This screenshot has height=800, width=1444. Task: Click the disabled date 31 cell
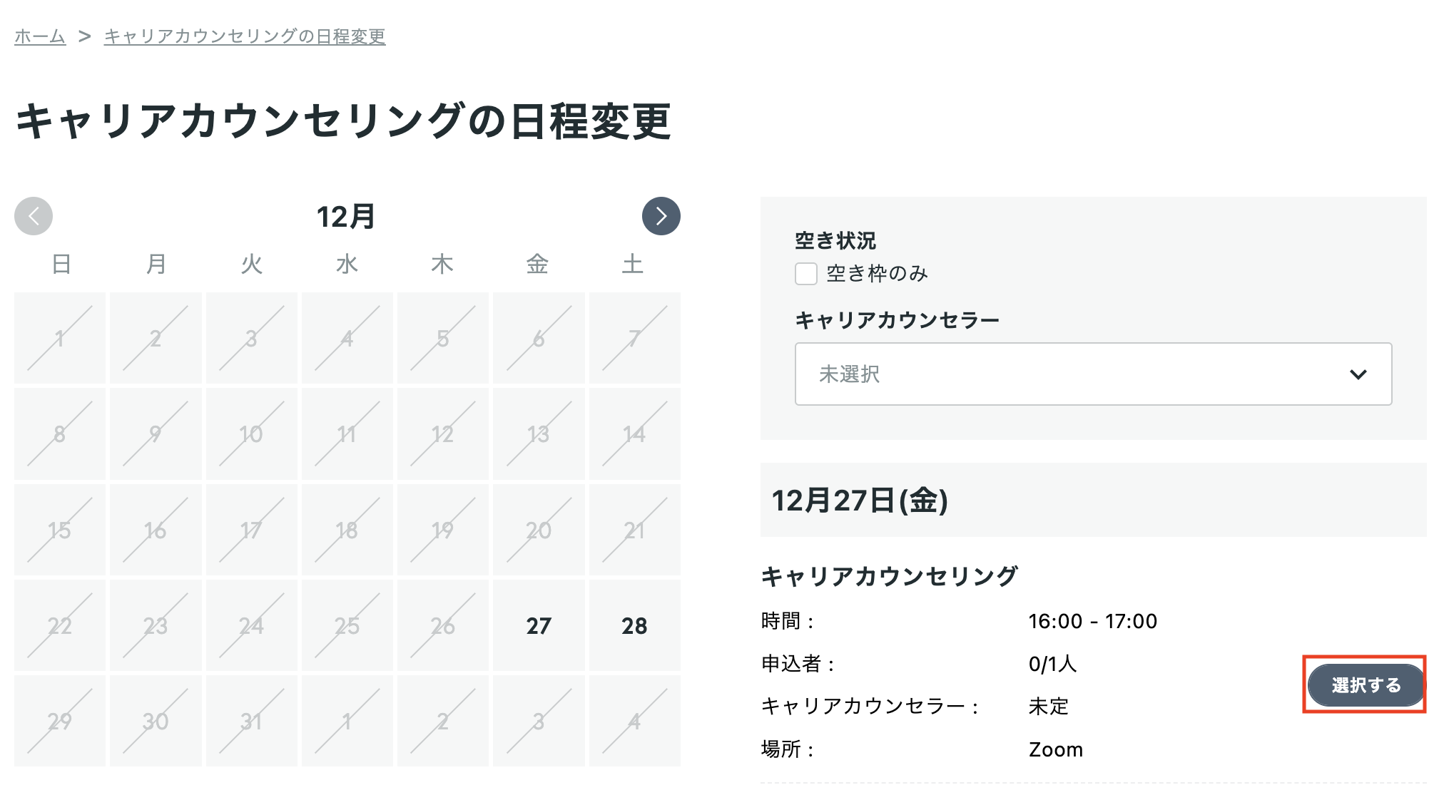(x=251, y=721)
